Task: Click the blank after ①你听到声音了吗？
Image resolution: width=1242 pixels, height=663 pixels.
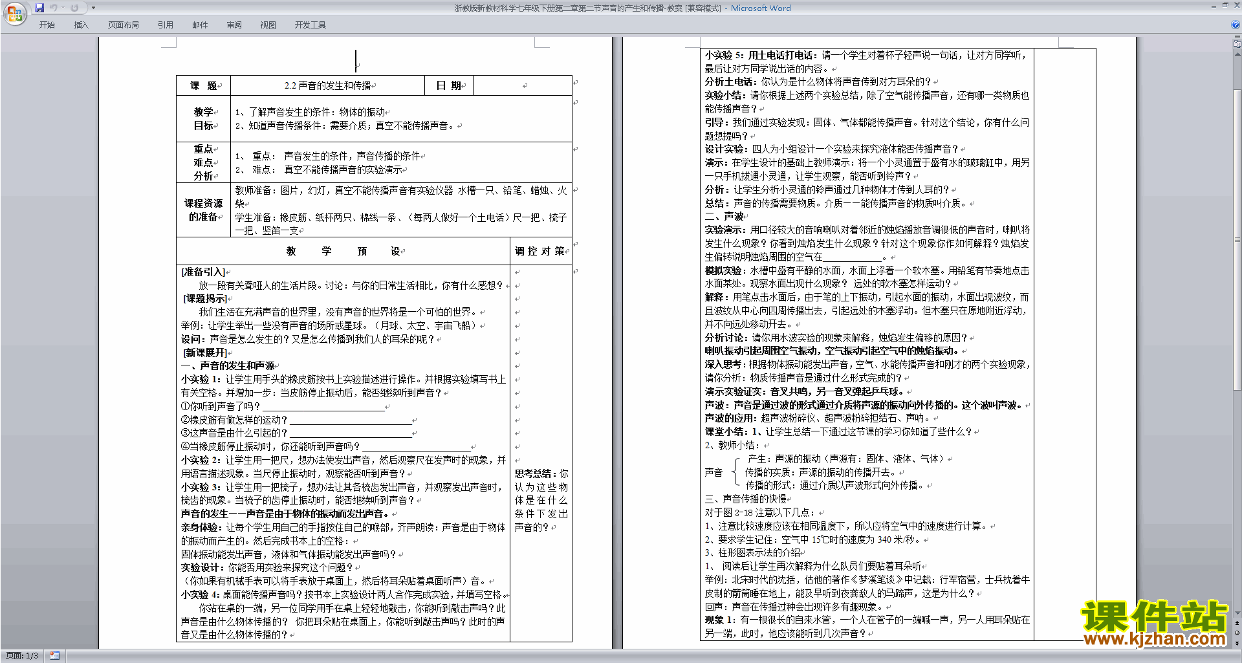Action: point(323,406)
